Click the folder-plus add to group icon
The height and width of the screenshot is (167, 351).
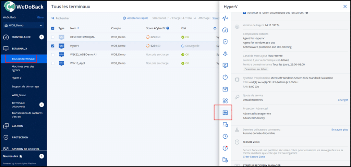point(225,159)
